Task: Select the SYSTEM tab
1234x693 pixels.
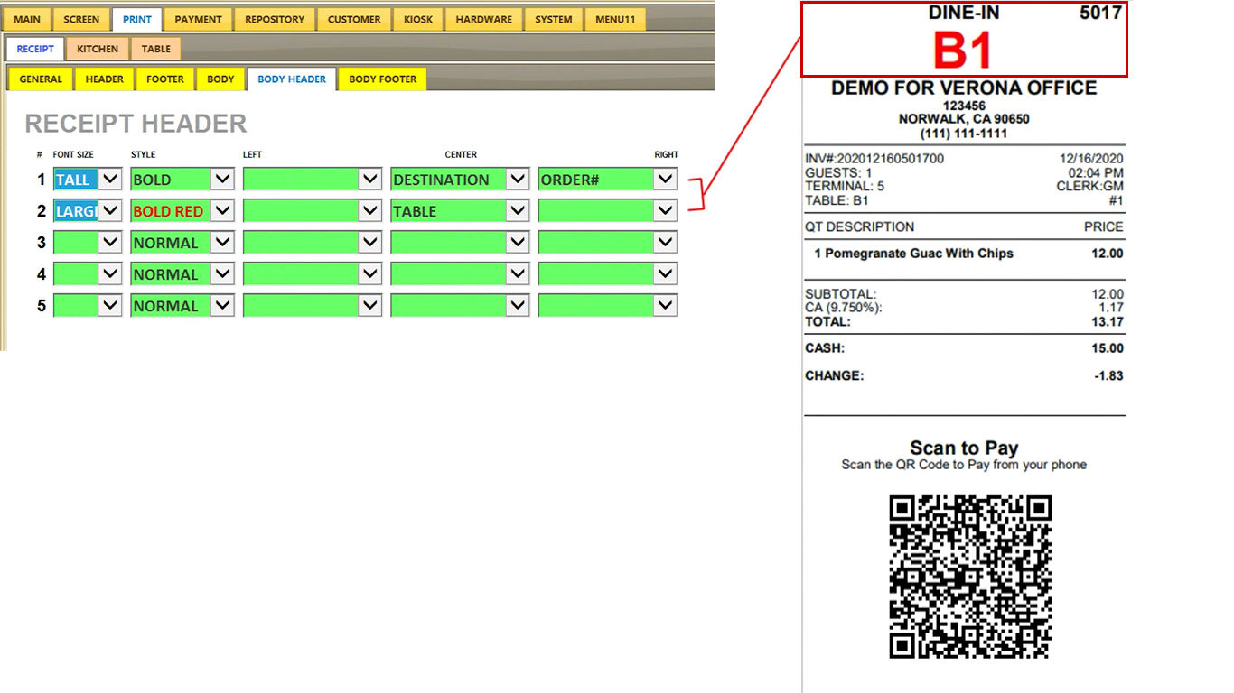Action: (x=554, y=20)
